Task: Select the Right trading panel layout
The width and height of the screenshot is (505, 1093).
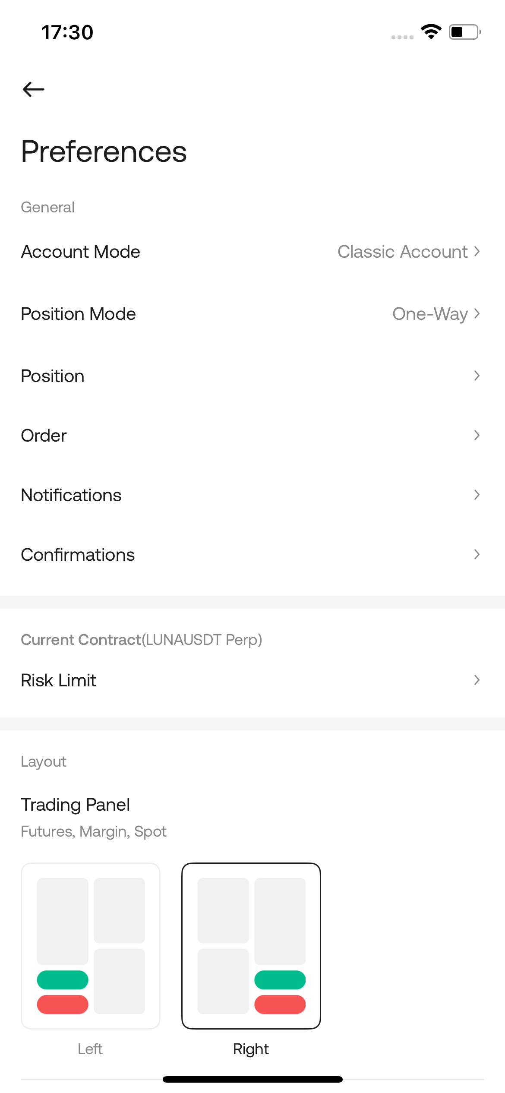Action: coord(251,945)
